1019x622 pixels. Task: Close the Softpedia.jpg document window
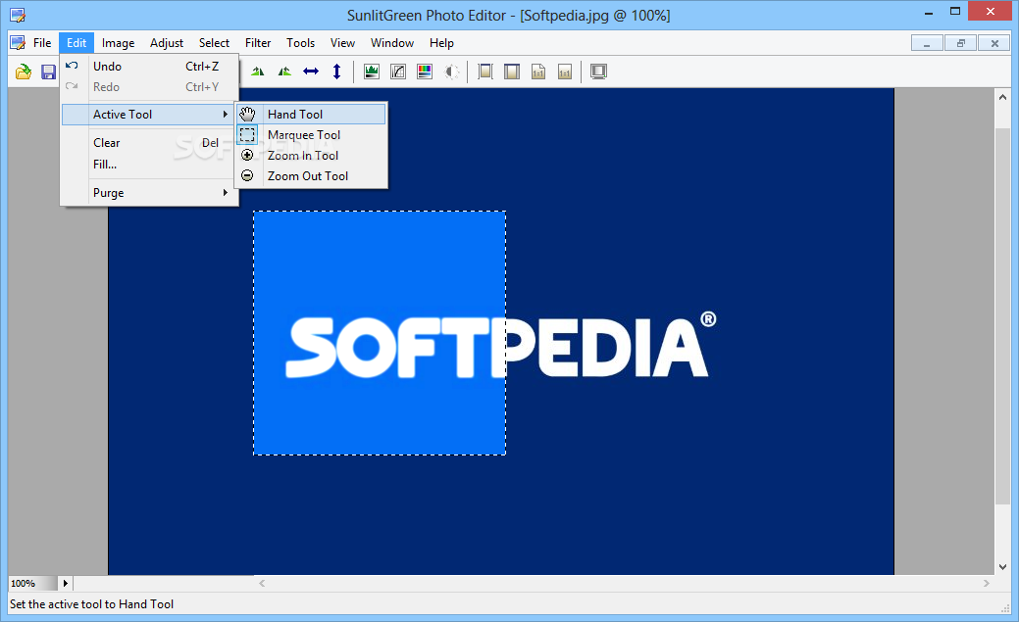[x=994, y=43]
